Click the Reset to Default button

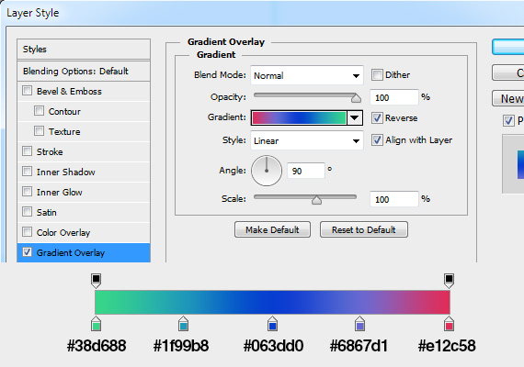click(364, 229)
